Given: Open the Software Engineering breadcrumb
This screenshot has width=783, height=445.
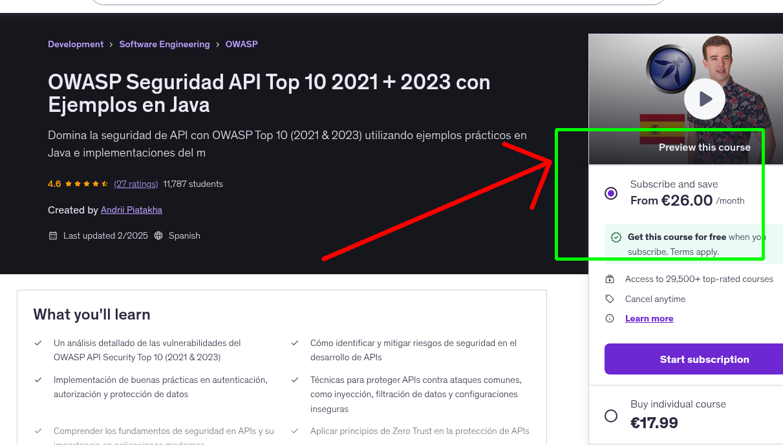Looking at the screenshot, I should [164, 44].
